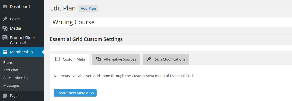
Task: Select the Membership menu label
Action: pos(21,52)
